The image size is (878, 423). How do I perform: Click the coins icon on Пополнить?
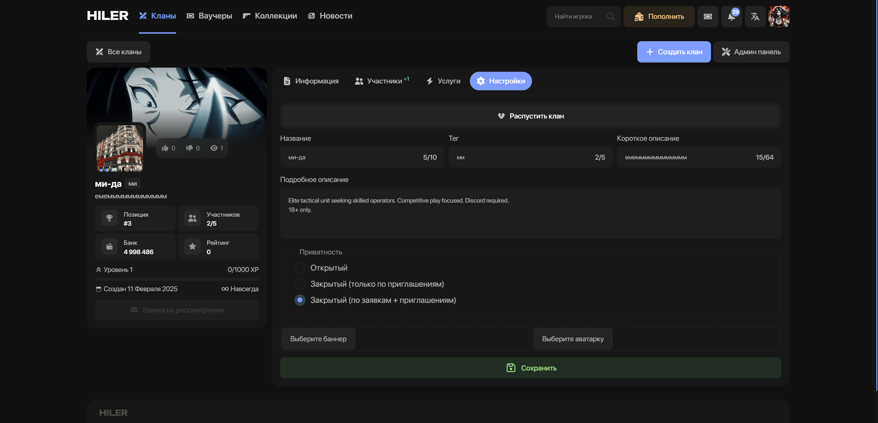(x=639, y=16)
